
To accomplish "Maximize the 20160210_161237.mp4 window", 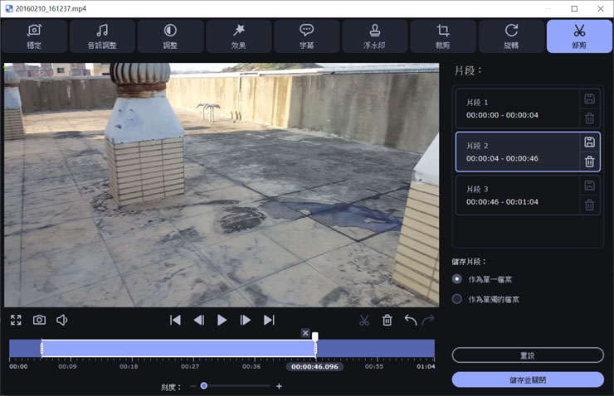I will (x=574, y=8).
